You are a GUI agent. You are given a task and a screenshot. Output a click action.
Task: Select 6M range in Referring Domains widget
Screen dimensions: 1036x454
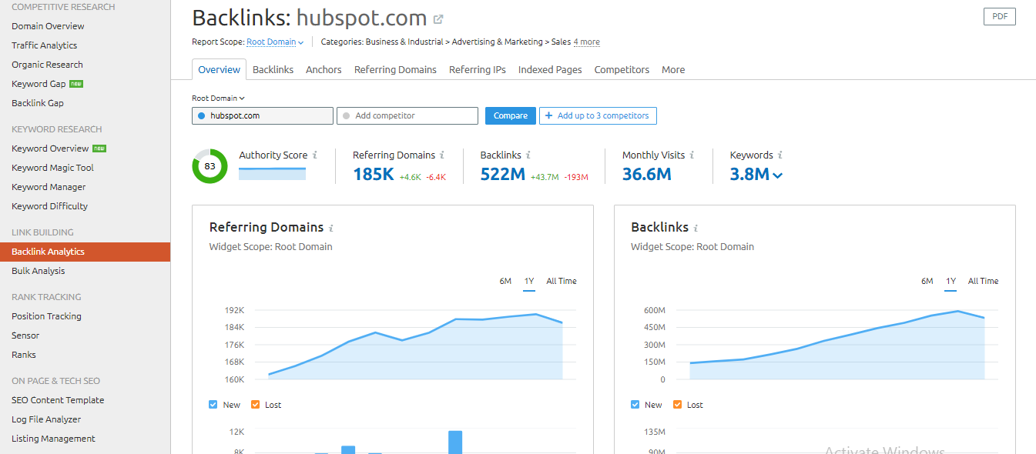(x=505, y=282)
